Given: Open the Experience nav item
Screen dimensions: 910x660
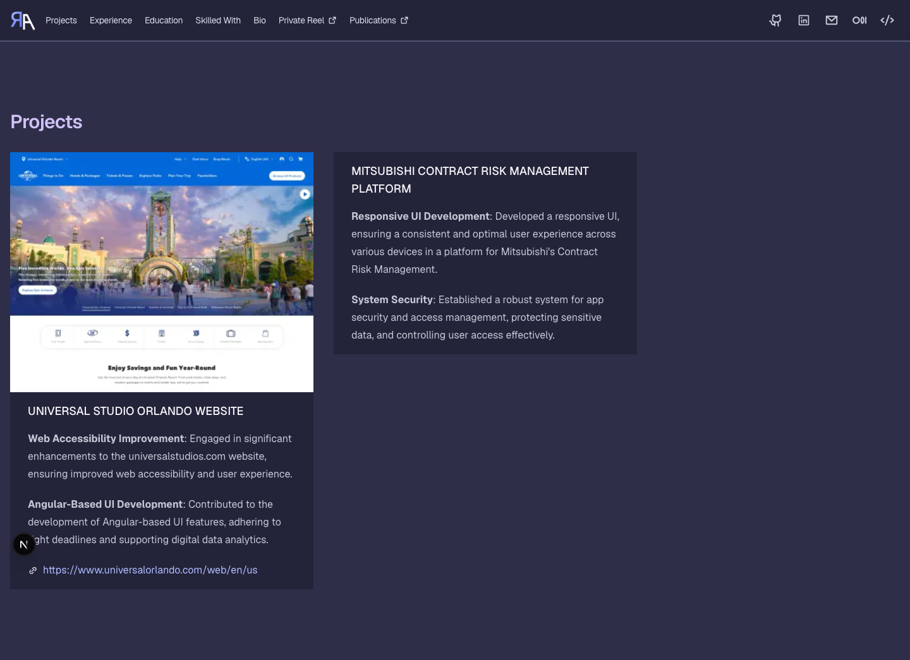Looking at the screenshot, I should pyautogui.click(x=111, y=20).
